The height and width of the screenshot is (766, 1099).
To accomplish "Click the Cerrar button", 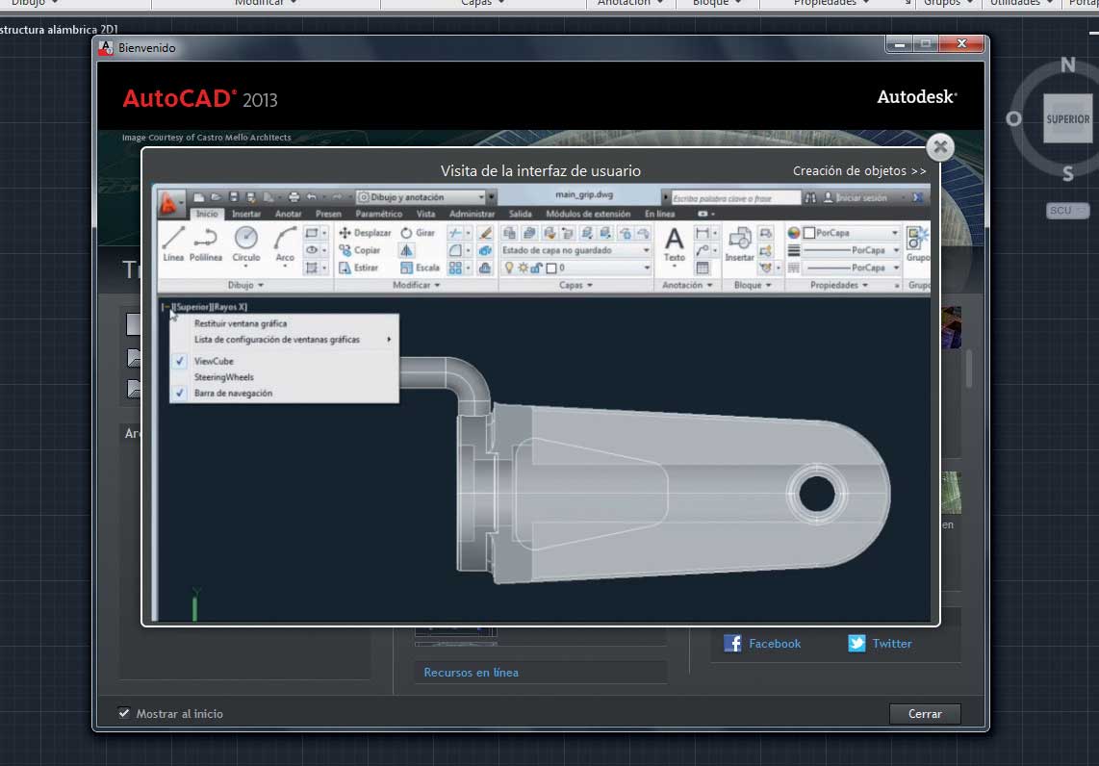I will 925,713.
